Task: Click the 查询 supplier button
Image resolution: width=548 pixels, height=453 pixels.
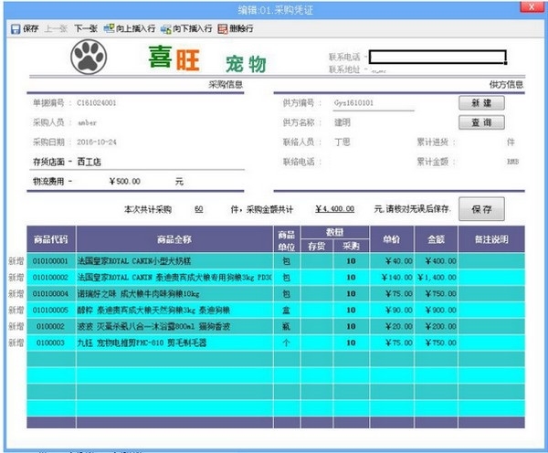Action: (481, 122)
